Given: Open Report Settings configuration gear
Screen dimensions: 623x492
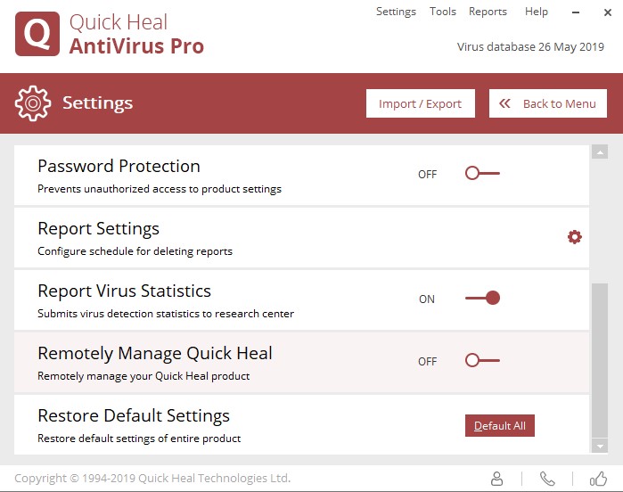Looking at the screenshot, I should tap(575, 237).
